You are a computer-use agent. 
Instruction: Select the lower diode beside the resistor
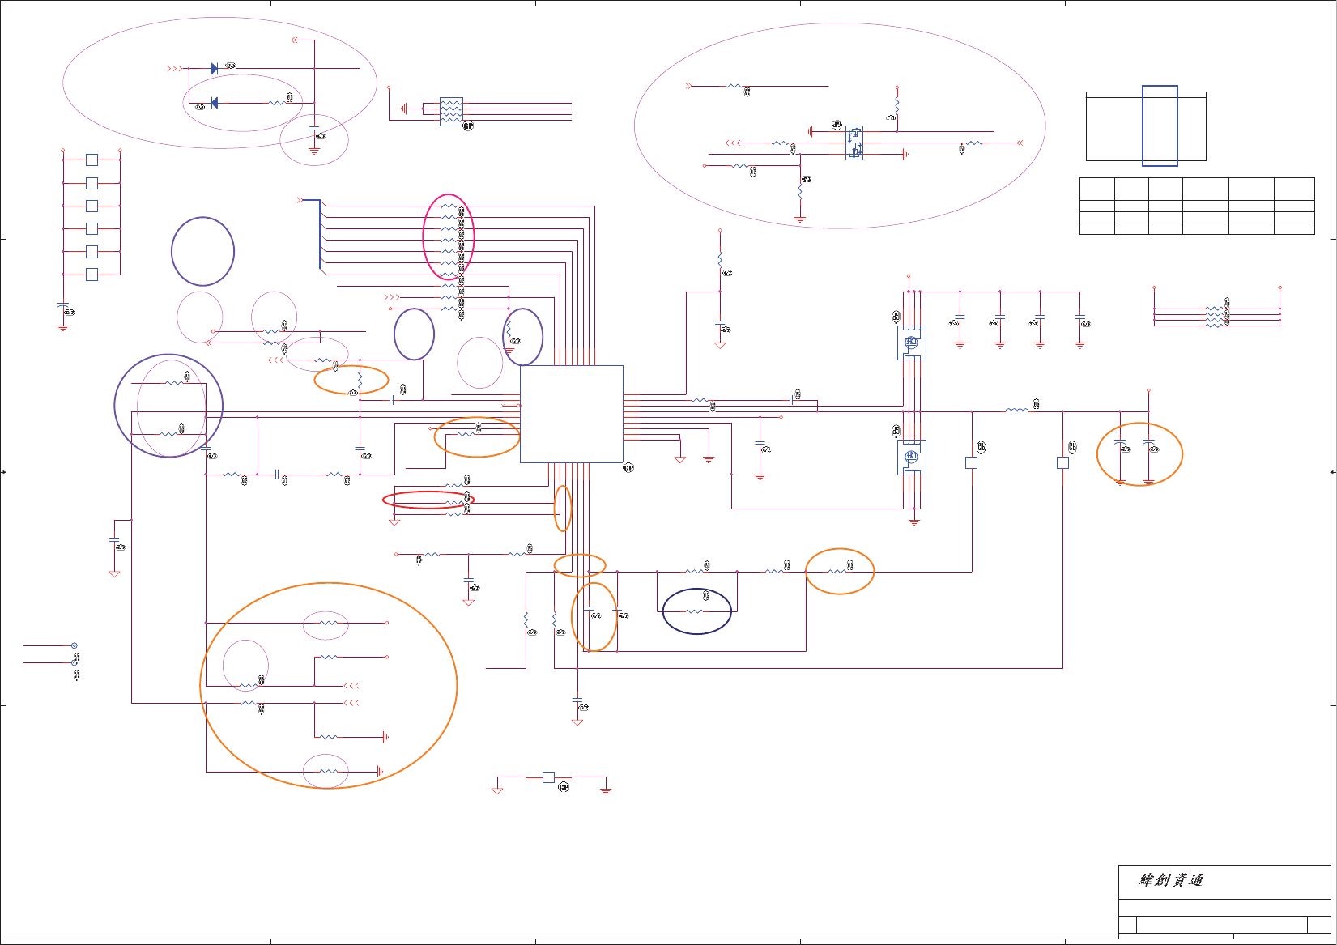pyautogui.click(x=215, y=103)
